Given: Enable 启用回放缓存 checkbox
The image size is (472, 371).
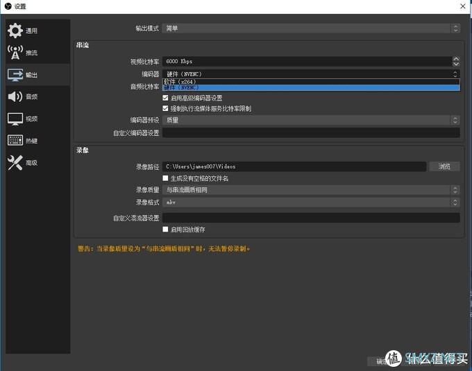Looking at the screenshot, I should pyautogui.click(x=165, y=229).
